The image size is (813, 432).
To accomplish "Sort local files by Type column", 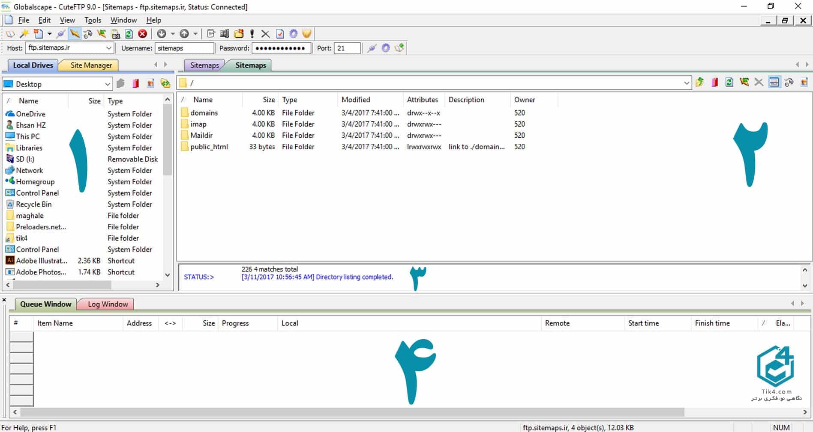I will (x=134, y=101).
